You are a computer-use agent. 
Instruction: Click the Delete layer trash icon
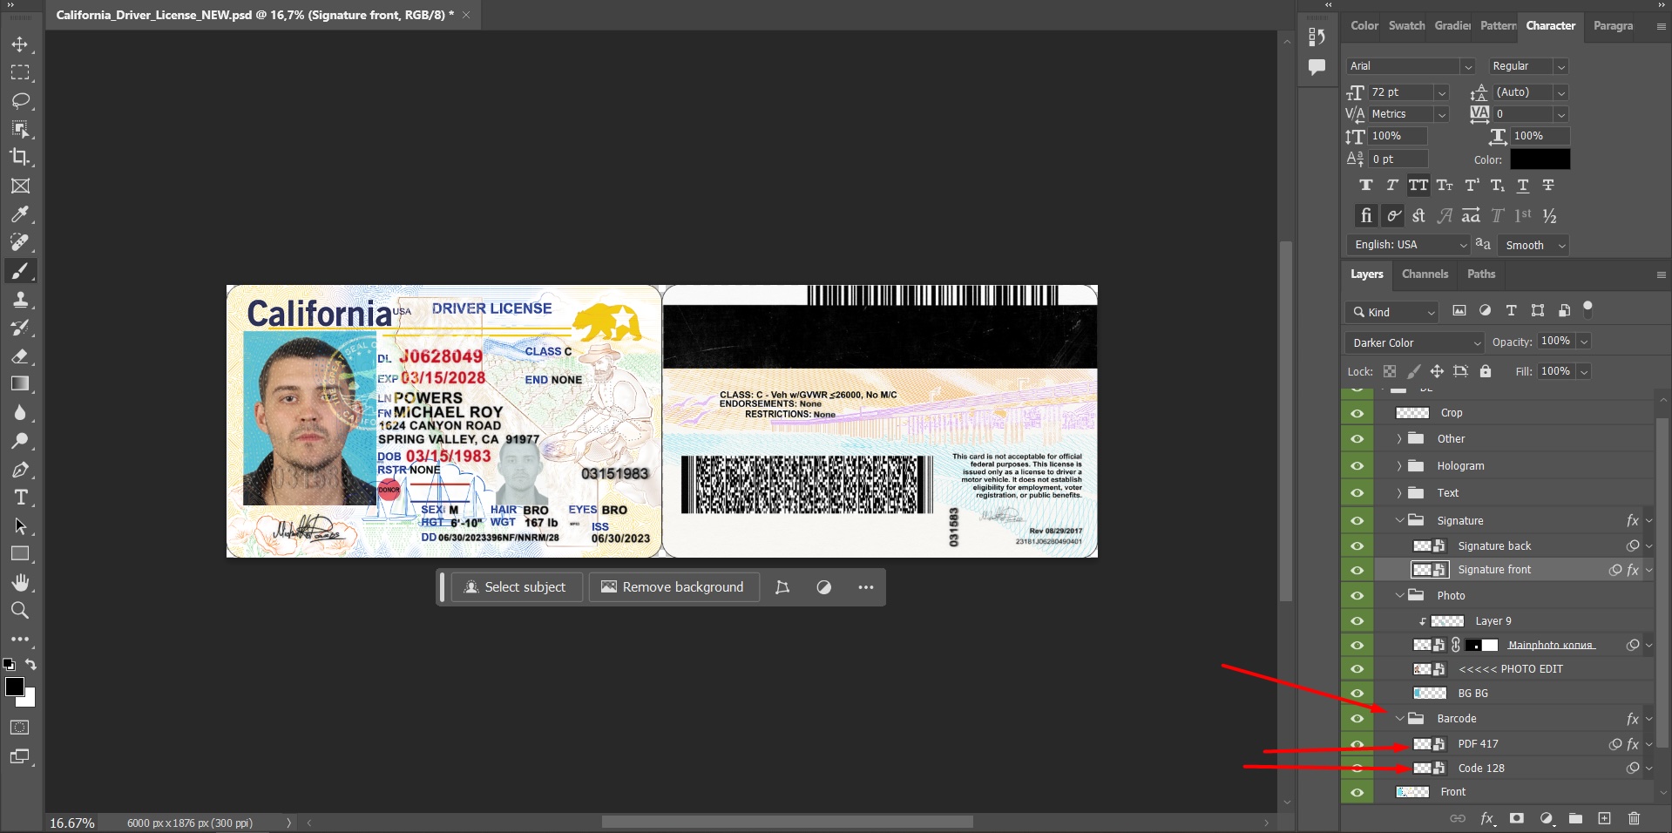tap(1634, 819)
